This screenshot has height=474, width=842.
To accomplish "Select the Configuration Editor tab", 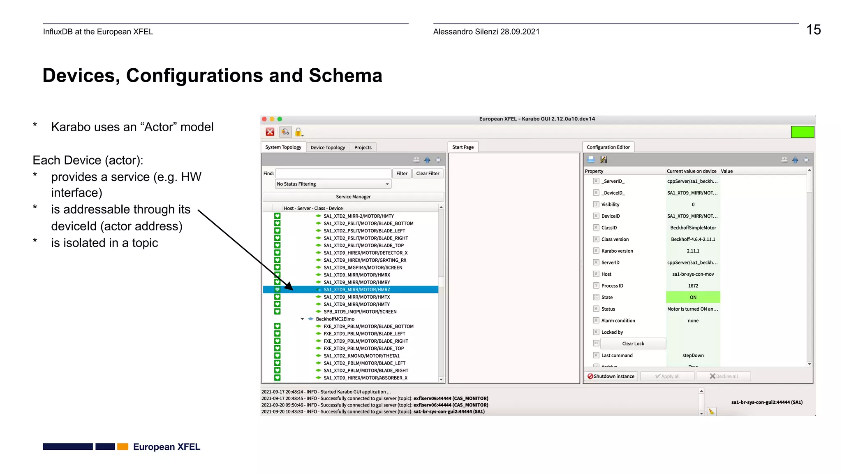I will 608,147.
